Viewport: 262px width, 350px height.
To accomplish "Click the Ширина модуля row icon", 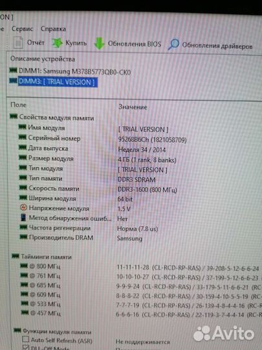I will click(23, 198).
